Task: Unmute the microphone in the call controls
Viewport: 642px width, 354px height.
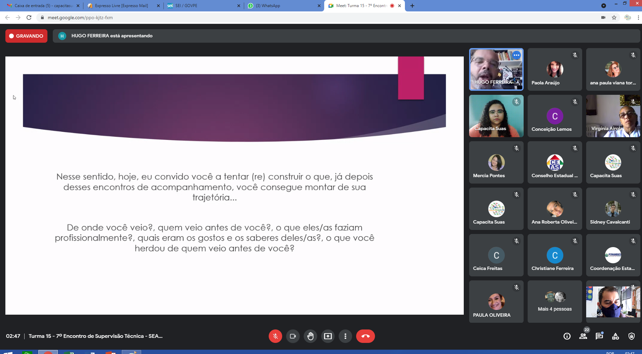Action: pyautogui.click(x=275, y=336)
